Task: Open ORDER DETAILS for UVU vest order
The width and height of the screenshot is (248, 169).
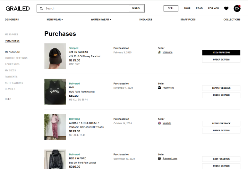Action: (221, 95)
